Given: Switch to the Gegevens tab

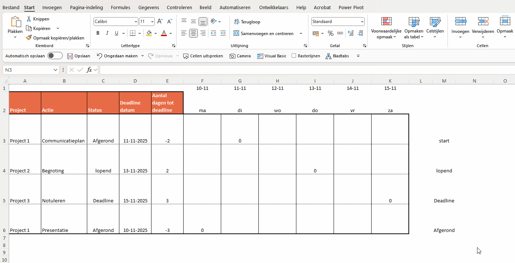Looking at the screenshot, I should [149, 7].
